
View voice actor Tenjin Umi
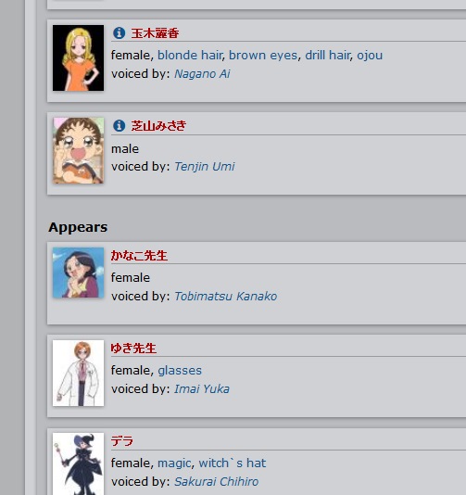tap(205, 166)
